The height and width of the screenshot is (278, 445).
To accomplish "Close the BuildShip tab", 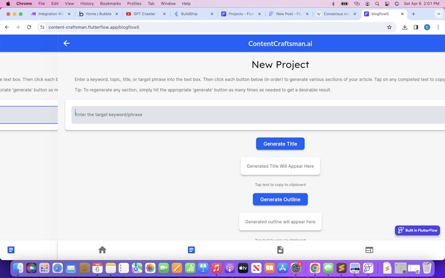I will tap(212, 14).
